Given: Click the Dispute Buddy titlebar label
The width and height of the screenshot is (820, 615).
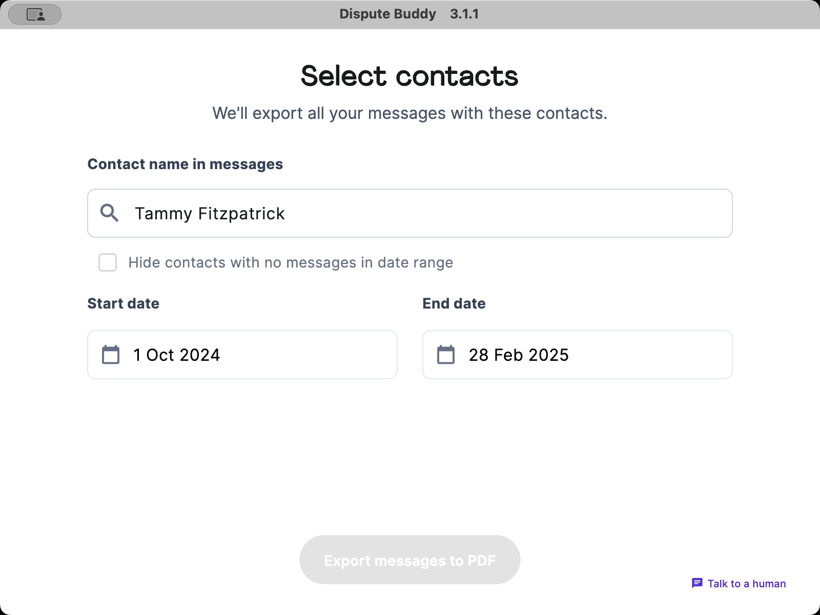Looking at the screenshot, I should tap(387, 14).
